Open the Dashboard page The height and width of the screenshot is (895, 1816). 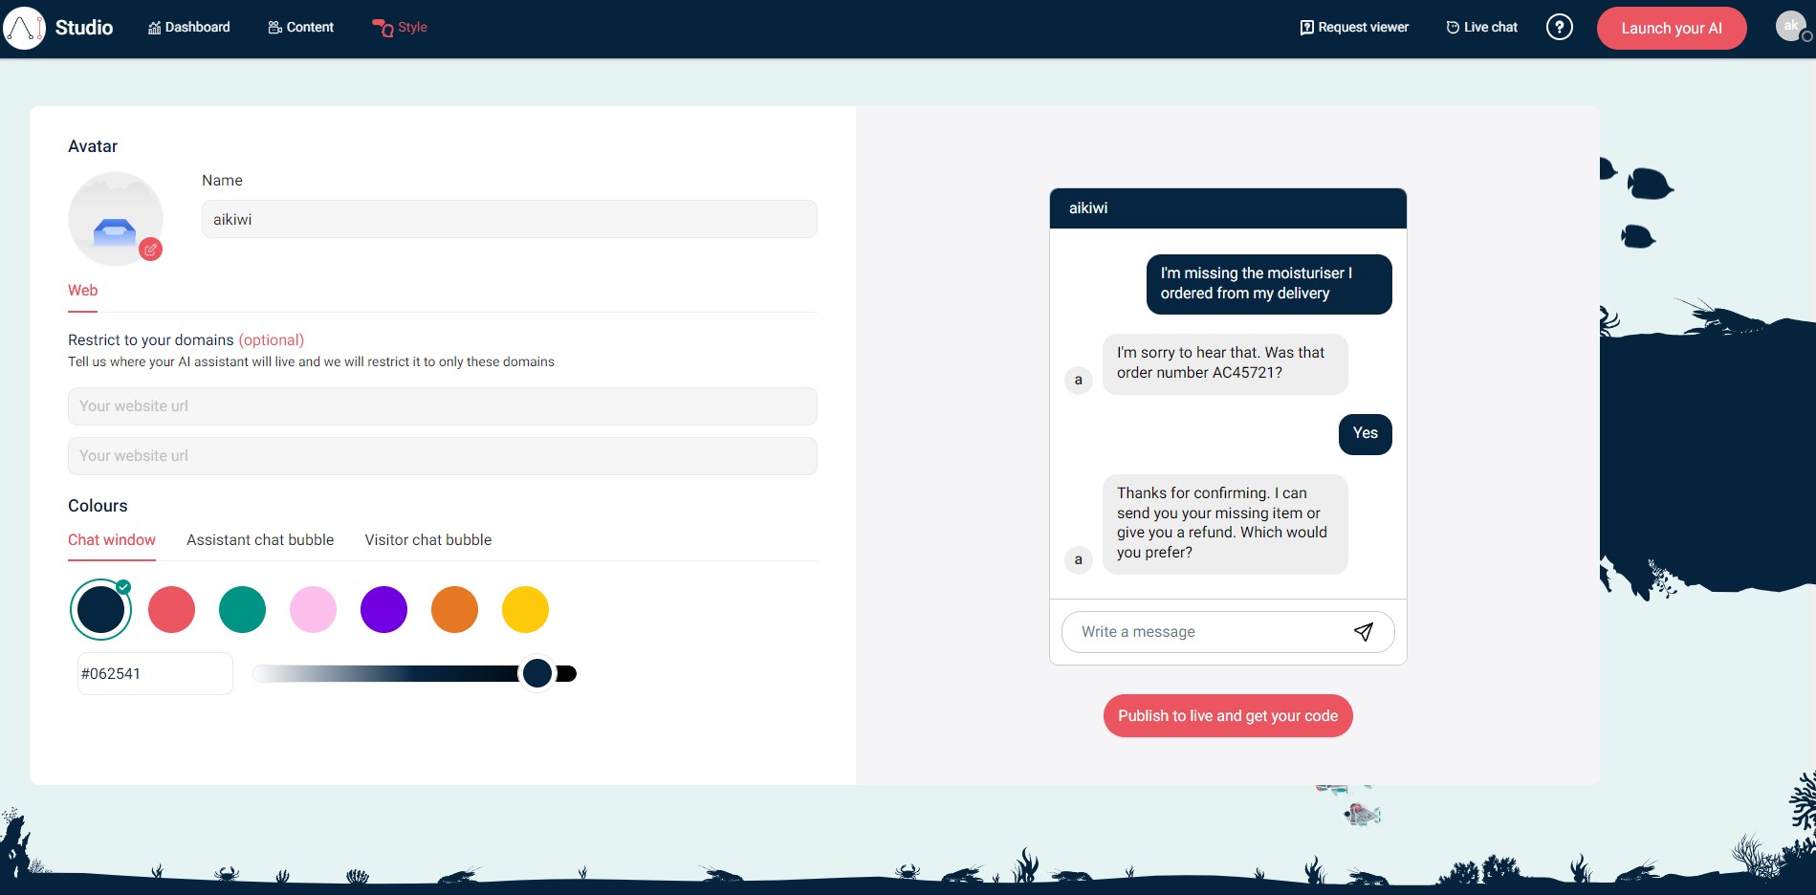(188, 28)
